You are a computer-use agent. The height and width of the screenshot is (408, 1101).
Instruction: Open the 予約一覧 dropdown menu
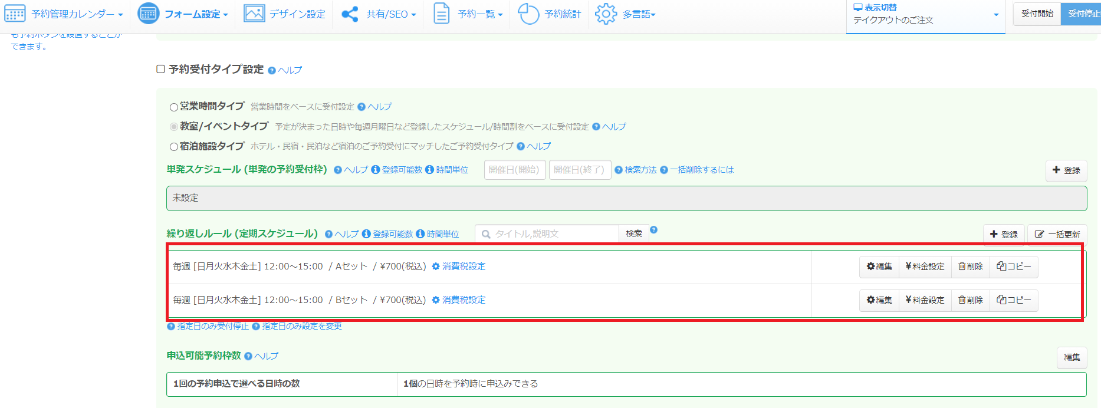click(480, 14)
